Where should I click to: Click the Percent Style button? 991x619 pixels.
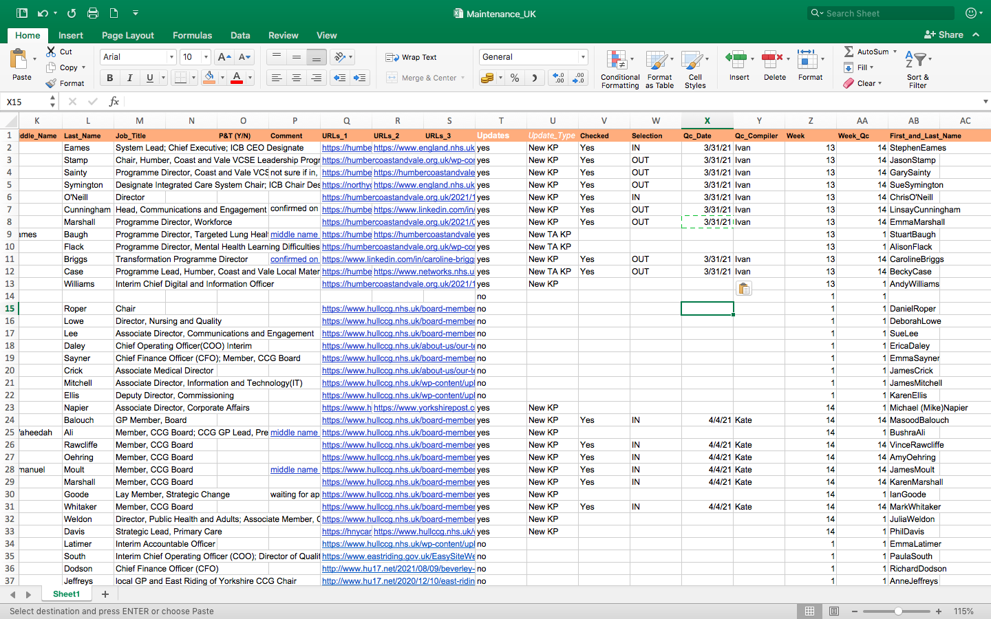[515, 78]
